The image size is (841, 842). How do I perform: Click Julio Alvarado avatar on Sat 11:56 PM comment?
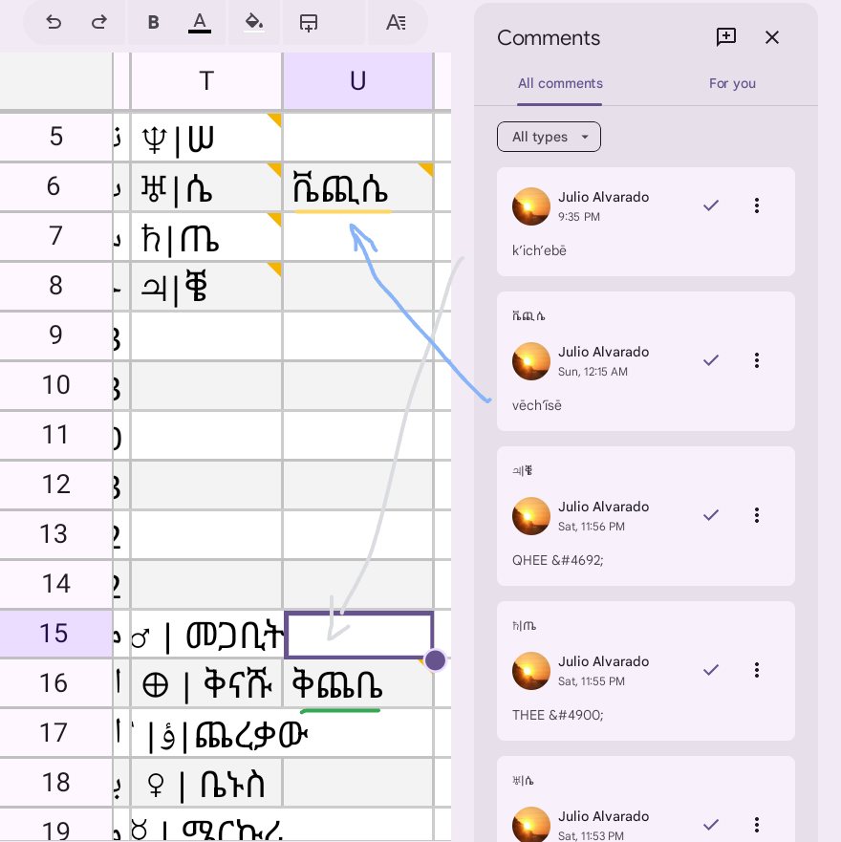(x=531, y=516)
